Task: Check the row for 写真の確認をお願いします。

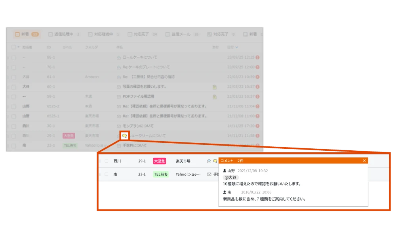Action: (13, 87)
